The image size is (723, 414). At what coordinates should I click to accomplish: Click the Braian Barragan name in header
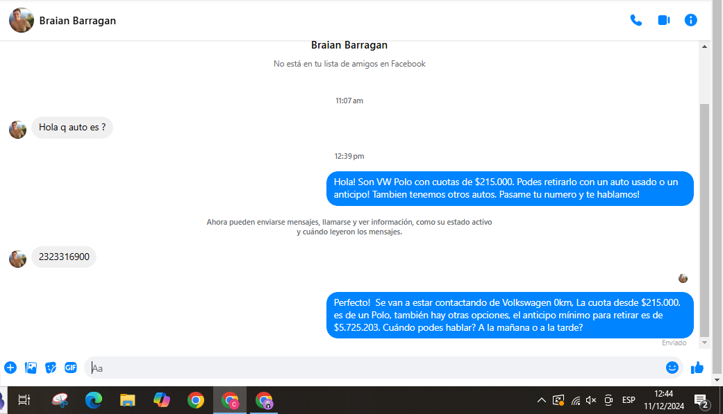[78, 21]
